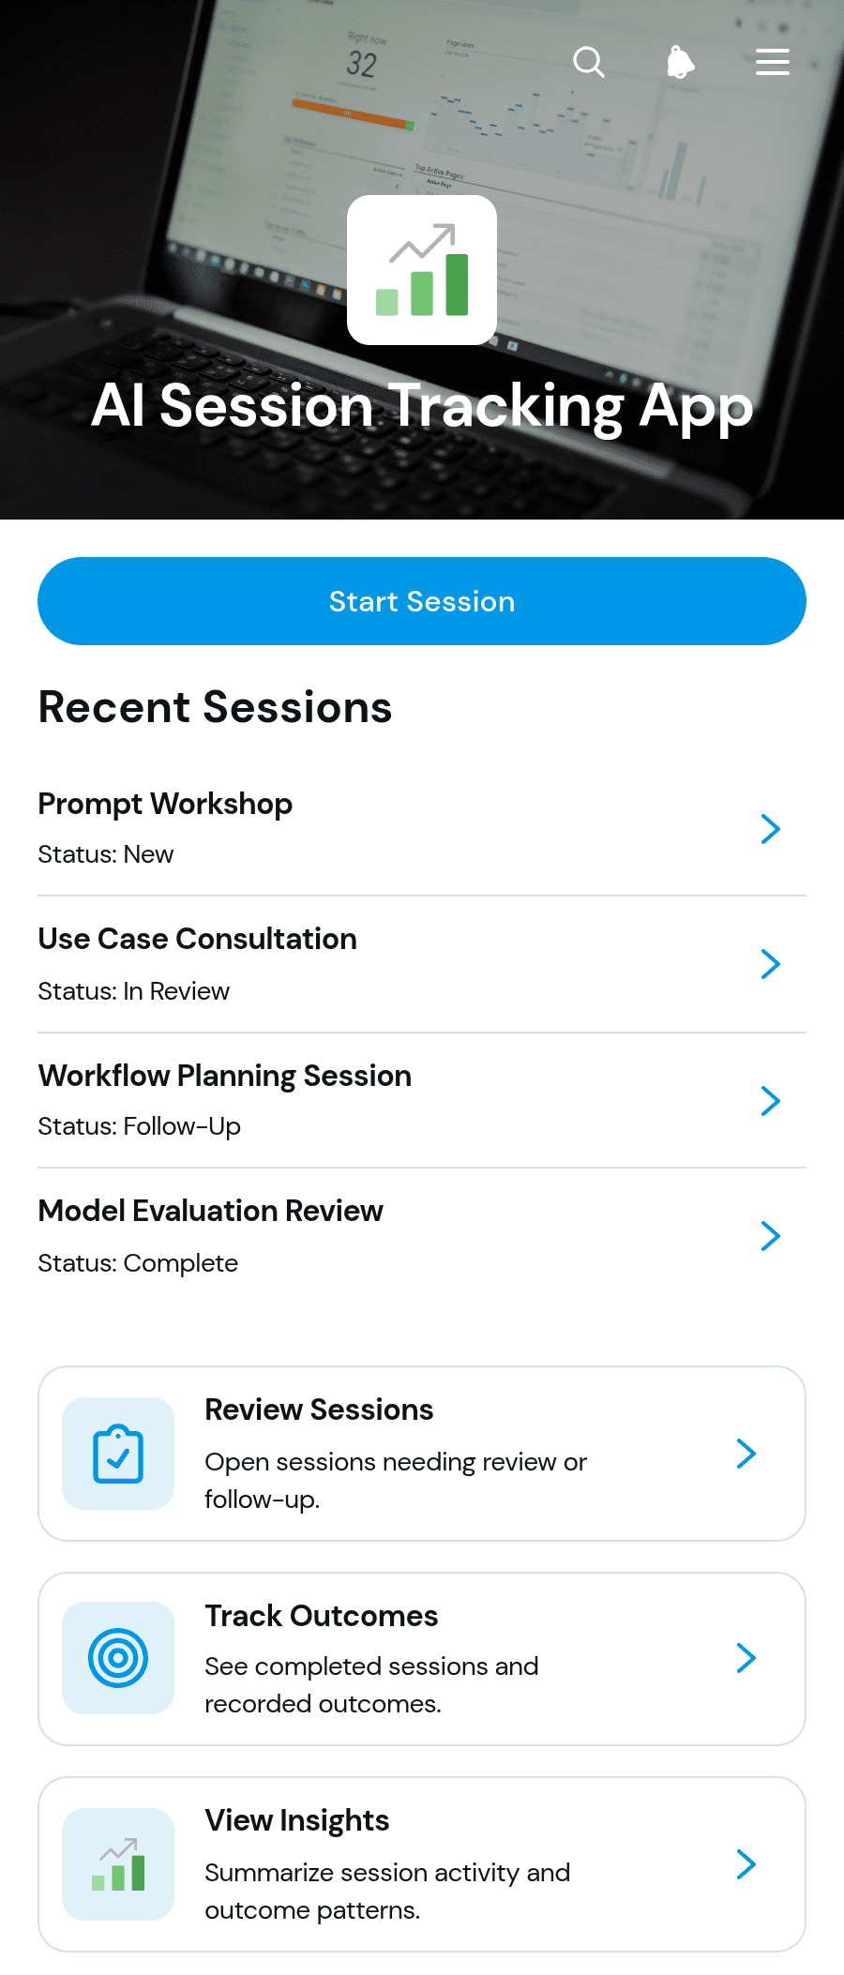
Task: Click the target Track Outcomes icon
Action: click(x=118, y=1658)
